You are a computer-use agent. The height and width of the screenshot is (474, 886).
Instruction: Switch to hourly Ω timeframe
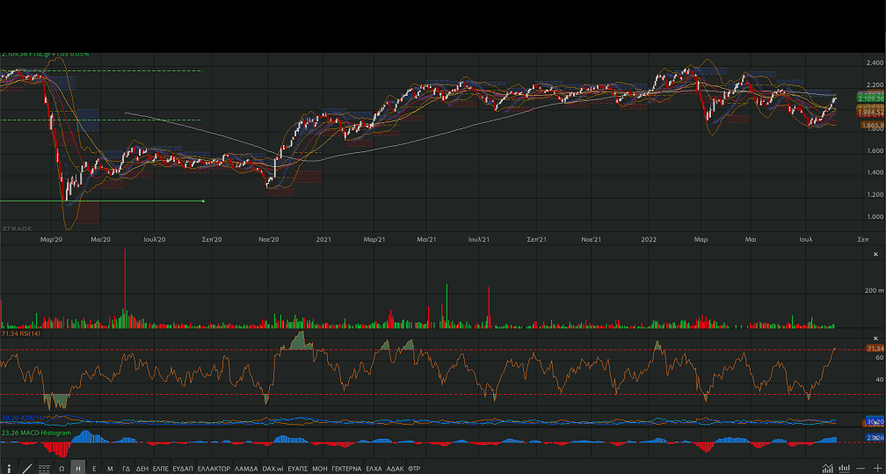pyautogui.click(x=62, y=469)
